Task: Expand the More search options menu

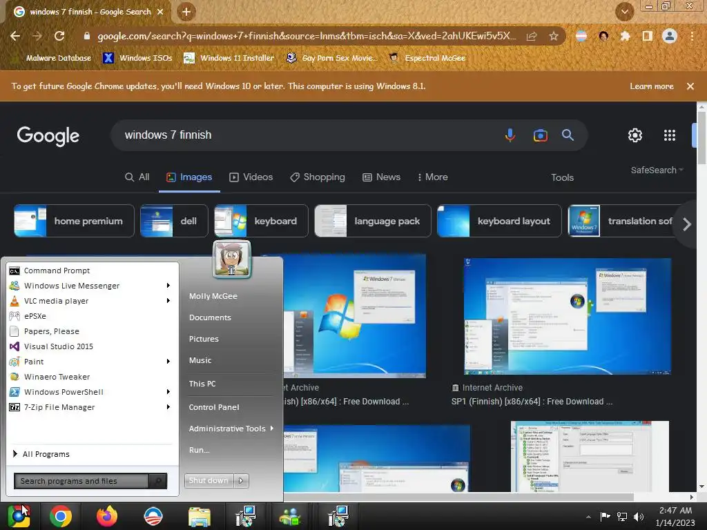Action: (x=432, y=177)
